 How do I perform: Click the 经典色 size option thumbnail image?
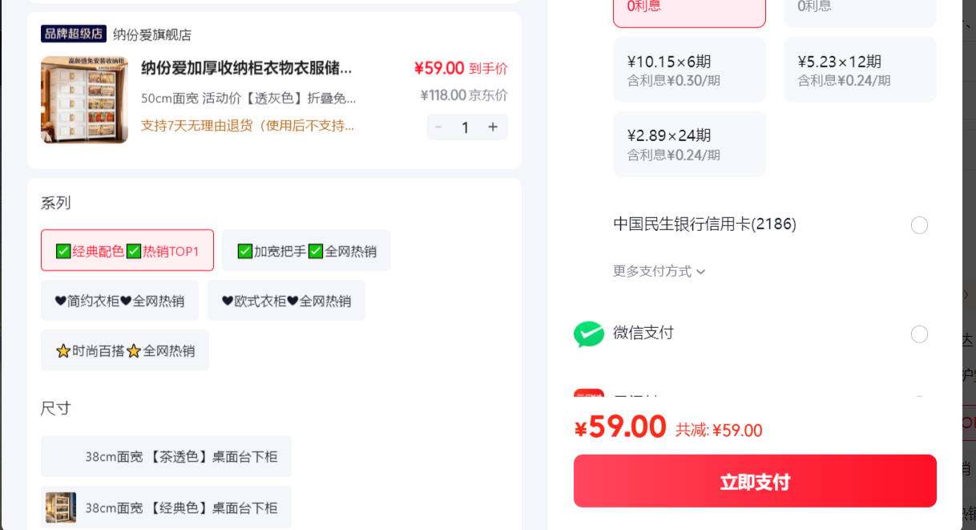[x=61, y=508]
